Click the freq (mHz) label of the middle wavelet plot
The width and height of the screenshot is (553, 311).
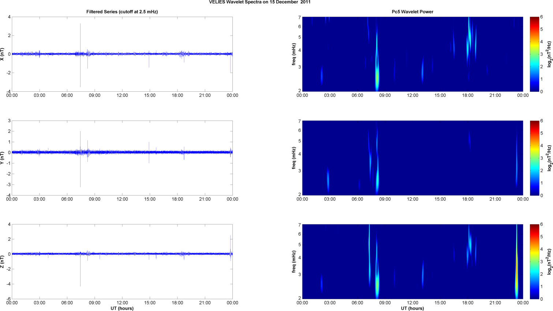(294, 158)
